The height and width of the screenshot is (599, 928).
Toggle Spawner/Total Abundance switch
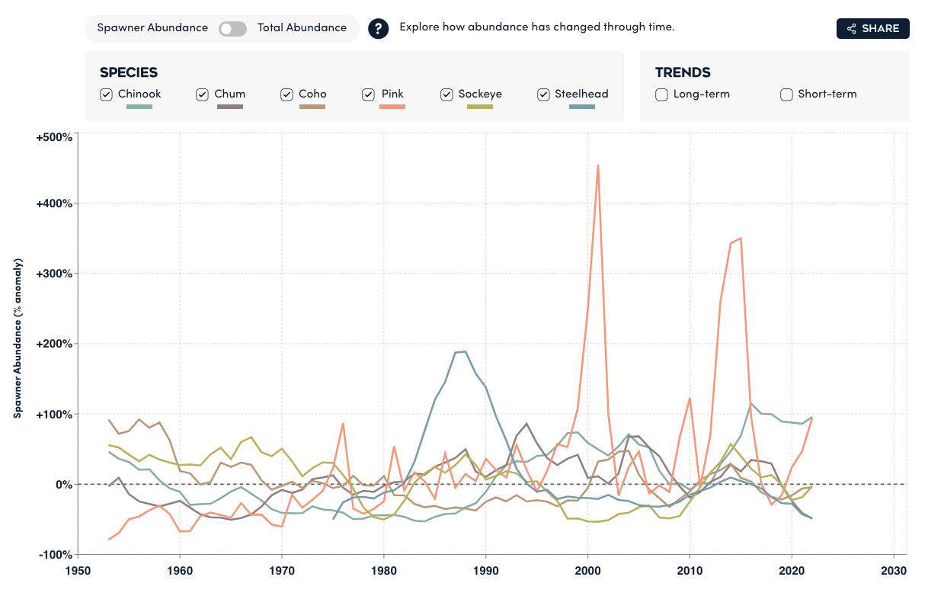point(232,28)
